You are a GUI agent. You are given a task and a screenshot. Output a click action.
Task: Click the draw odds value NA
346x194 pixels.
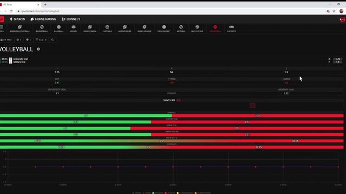point(172,72)
